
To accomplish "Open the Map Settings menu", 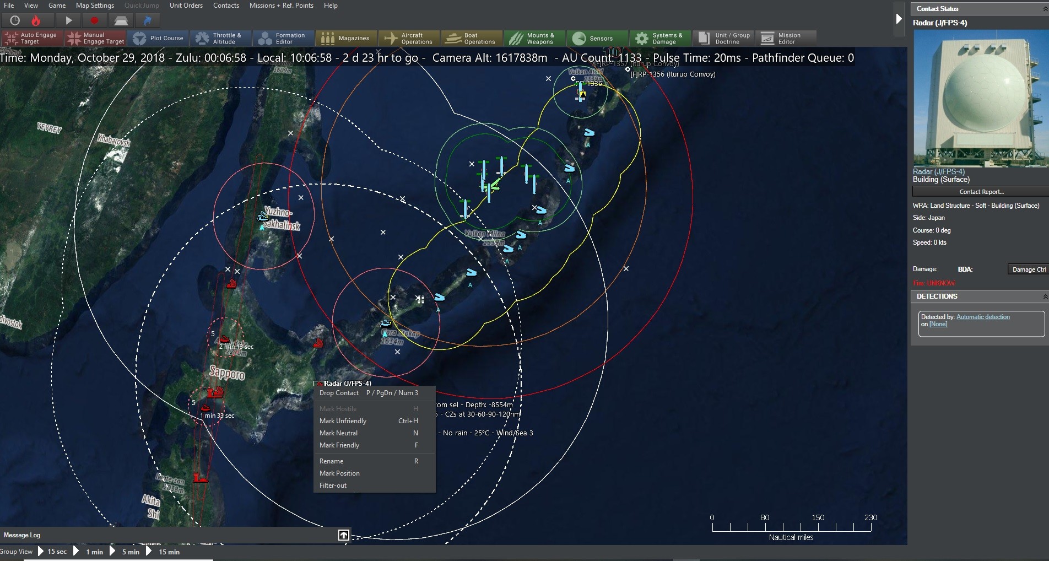I will click(x=94, y=6).
